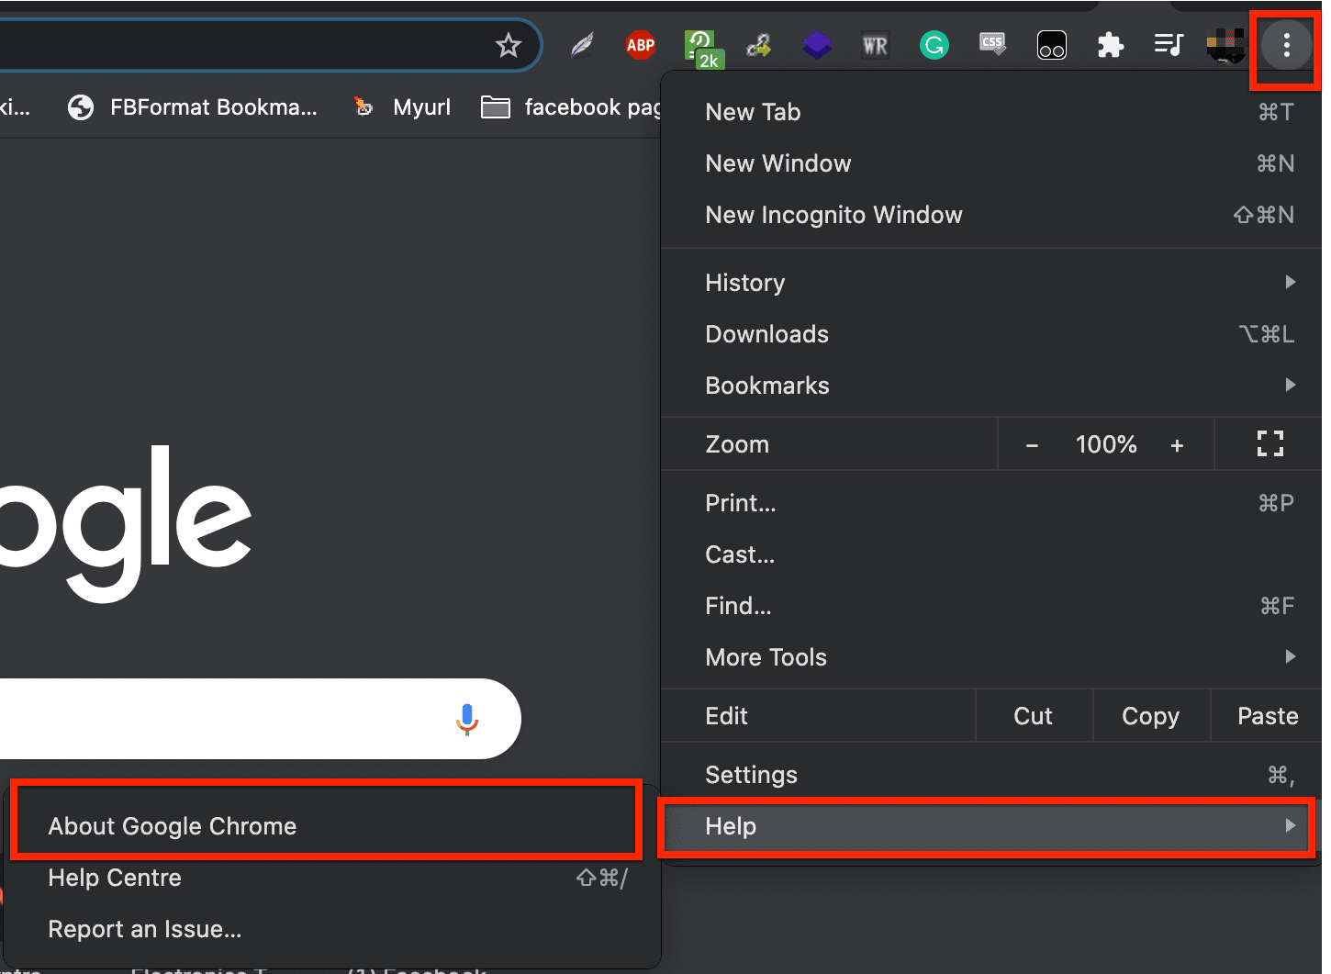Open Downloads from the menu
This screenshot has height=974, width=1331.
(x=990, y=334)
